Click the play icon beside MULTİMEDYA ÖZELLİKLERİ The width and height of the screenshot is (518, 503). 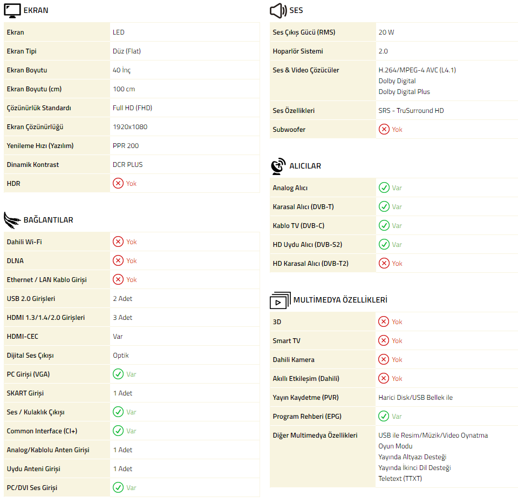point(279,300)
